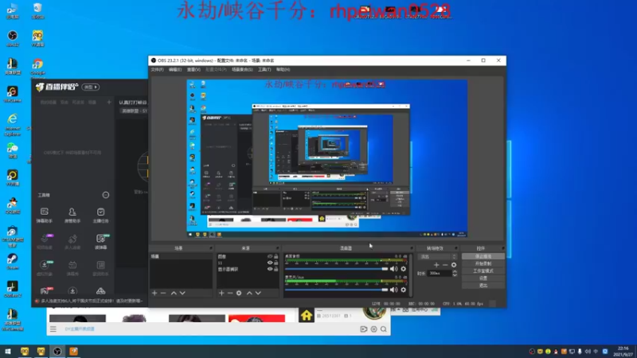Viewport: 637px width, 358px height.
Task: Open 弹幕助手 tool in 直播伴侣
Action: (45, 215)
